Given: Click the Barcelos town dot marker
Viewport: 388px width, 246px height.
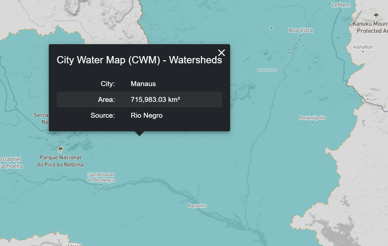Looking at the screenshot, I should 197,210.
